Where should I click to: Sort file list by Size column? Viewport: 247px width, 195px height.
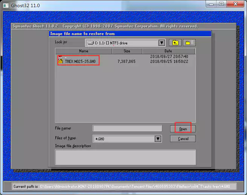127,51
